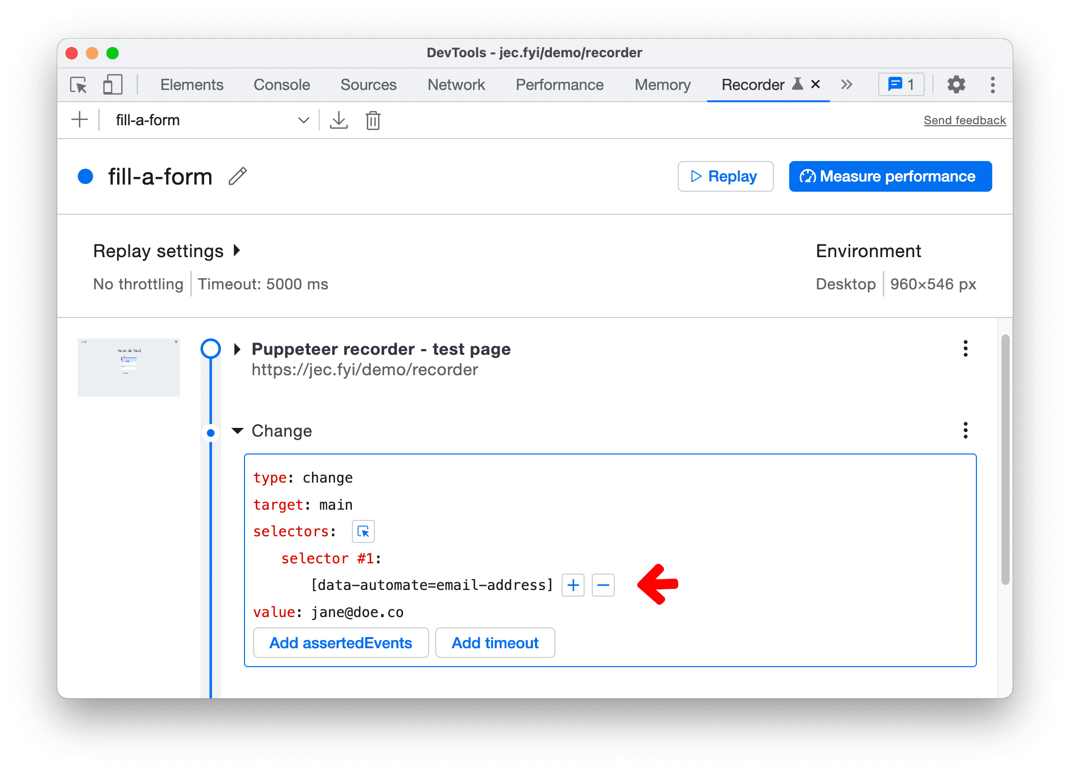Viewport: 1070px width, 774px height.
Task: Click Add assertedEvents button
Action: [x=341, y=643]
